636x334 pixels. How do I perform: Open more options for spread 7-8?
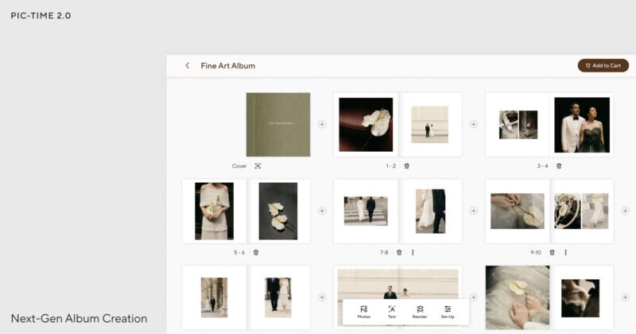click(x=413, y=252)
